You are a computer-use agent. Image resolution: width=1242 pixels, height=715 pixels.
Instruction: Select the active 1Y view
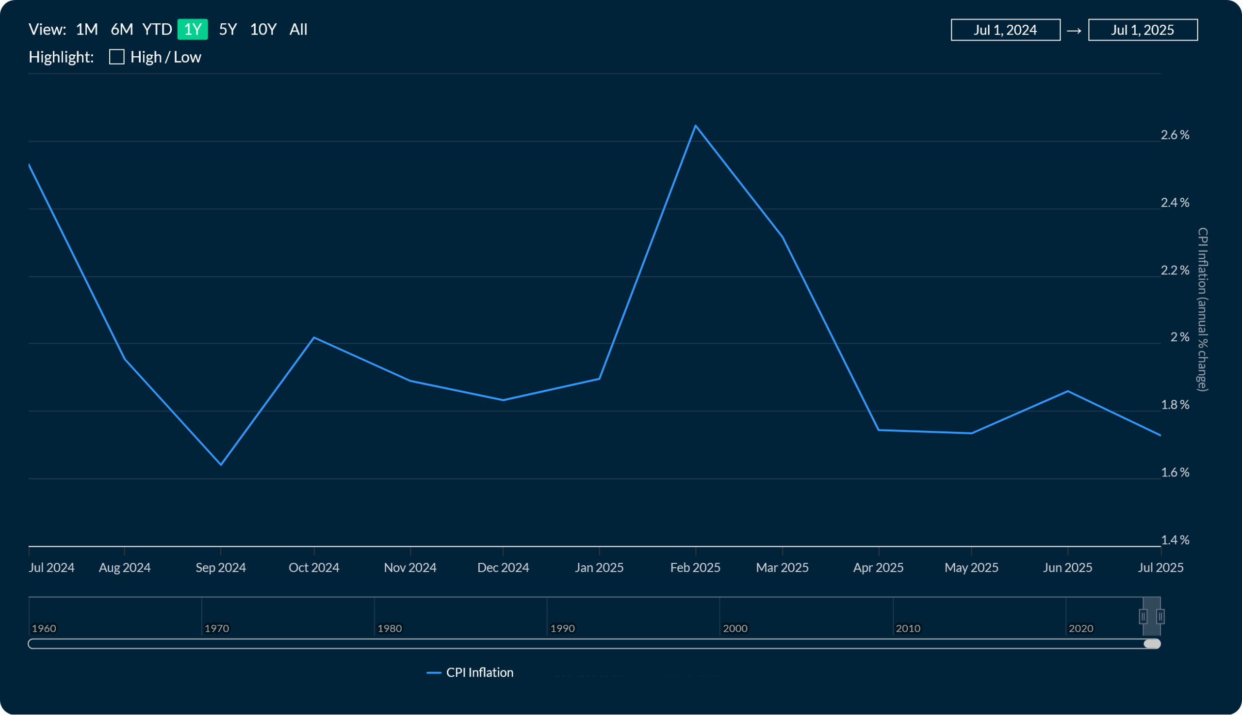(x=193, y=30)
